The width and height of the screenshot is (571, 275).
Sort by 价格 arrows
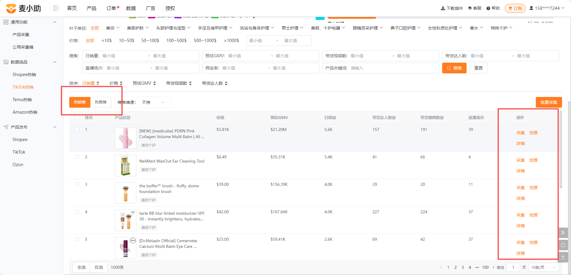[121, 84]
